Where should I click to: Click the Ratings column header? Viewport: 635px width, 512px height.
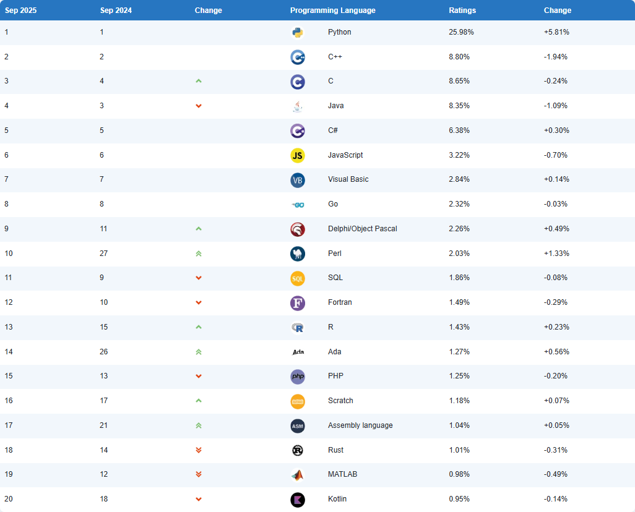[462, 11]
